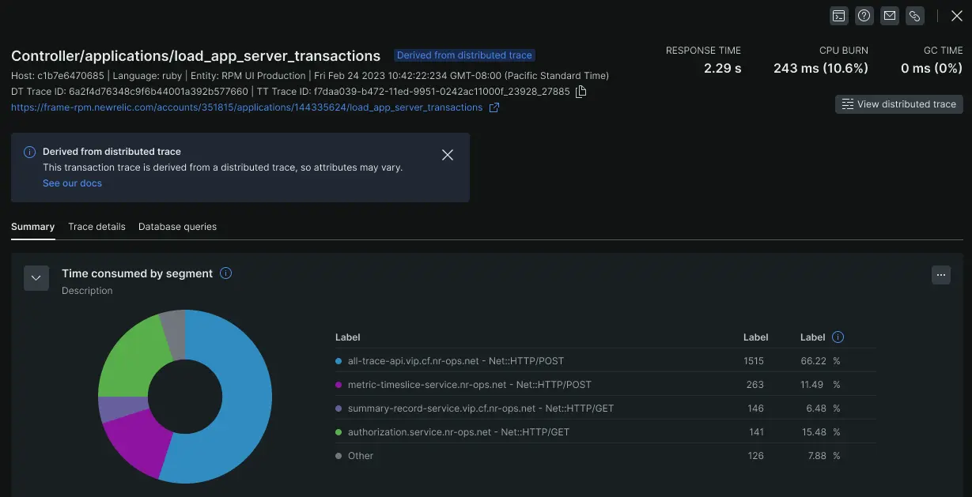Open the Database queries tab

177,227
